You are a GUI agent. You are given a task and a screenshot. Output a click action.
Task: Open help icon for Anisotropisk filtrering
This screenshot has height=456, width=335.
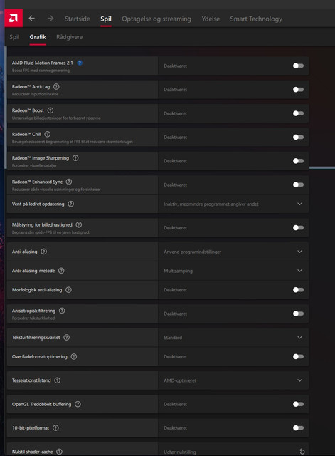tap(62, 311)
